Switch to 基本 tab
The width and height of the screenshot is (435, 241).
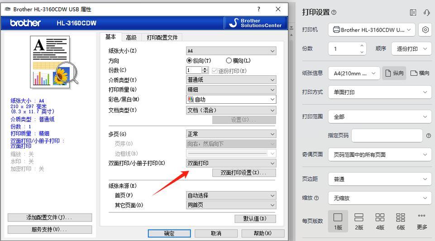(111, 37)
